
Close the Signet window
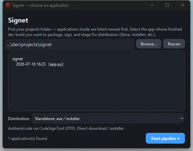(x=183, y=5)
